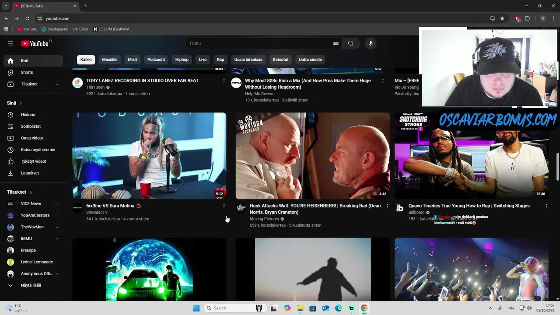The height and width of the screenshot is (315, 560).
Task: Open File Explorer from taskbar
Action: tap(300, 308)
